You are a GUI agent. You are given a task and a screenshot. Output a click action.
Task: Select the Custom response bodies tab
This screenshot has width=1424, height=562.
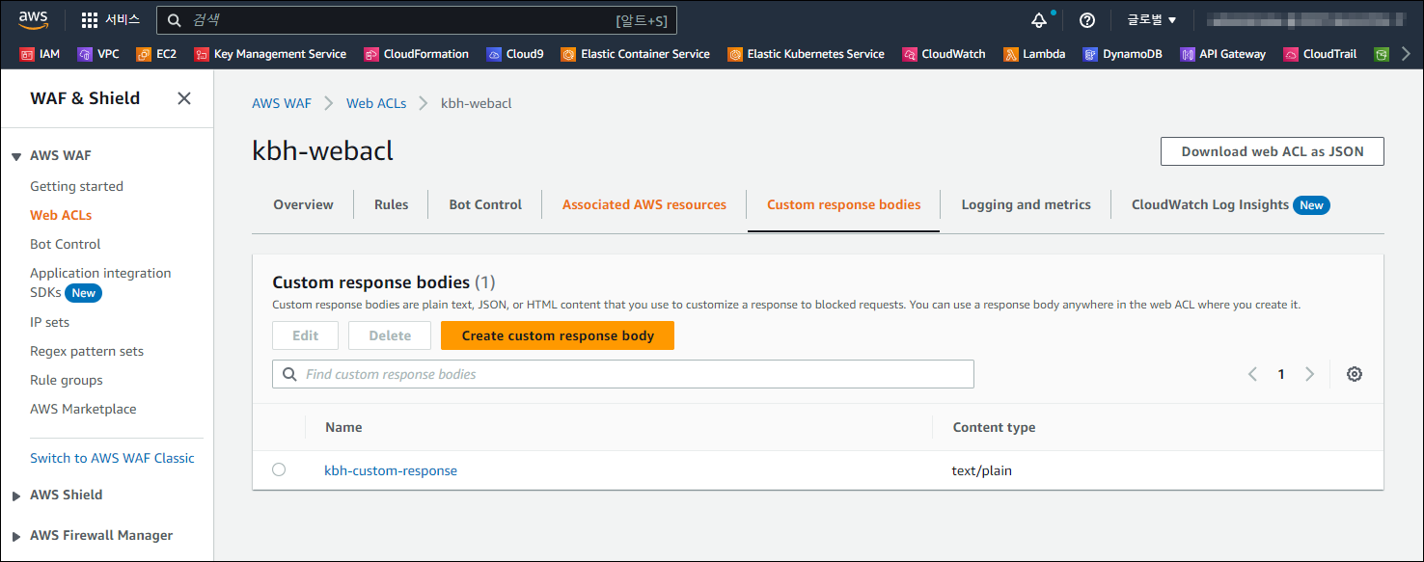[x=843, y=204]
